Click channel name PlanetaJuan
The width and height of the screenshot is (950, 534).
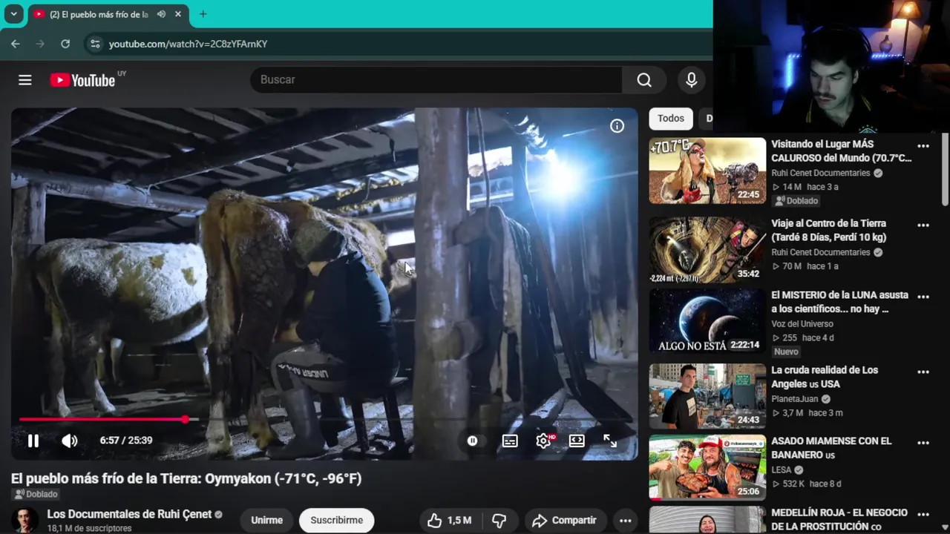click(796, 399)
